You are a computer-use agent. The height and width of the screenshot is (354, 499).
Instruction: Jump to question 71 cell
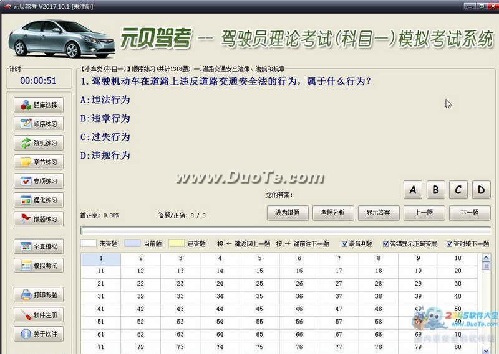pos(101,347)
